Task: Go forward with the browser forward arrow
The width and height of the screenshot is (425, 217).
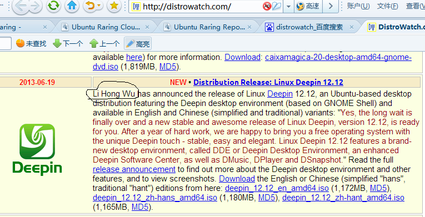Action: point(35,7)
